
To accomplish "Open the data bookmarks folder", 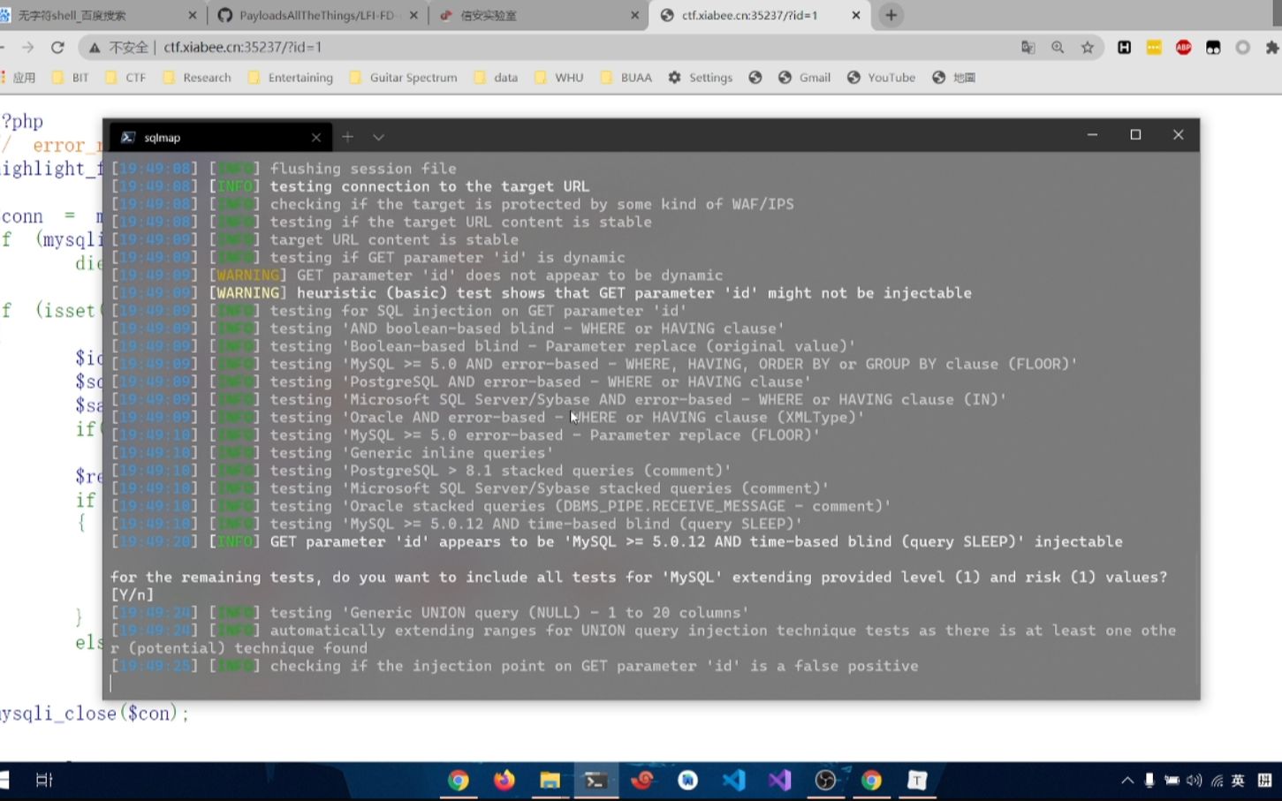I will (x=496, y=78).
